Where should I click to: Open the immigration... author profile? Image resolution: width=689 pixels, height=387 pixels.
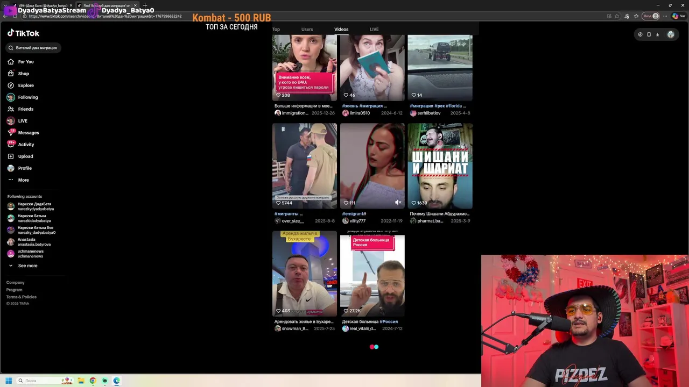[291, 113]
